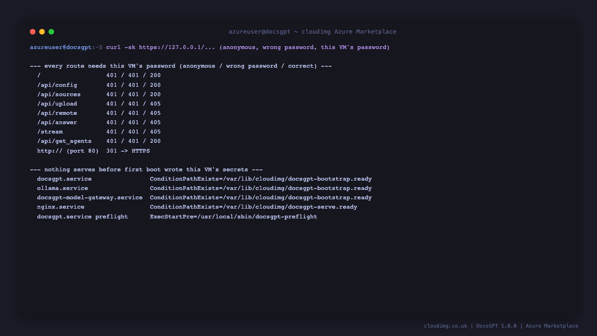
Task: Click the /stream route name
Action: (x=50, y=132)
